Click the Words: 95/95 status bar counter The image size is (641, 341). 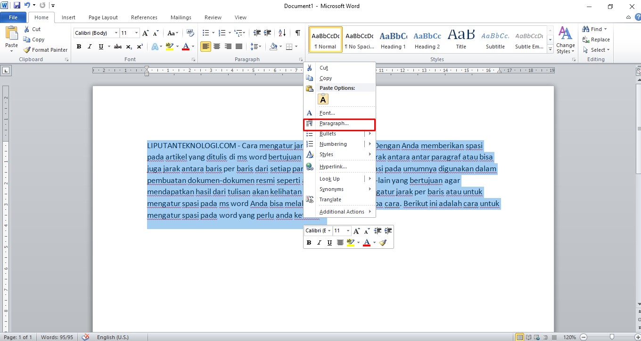click(x=57, y=337)
